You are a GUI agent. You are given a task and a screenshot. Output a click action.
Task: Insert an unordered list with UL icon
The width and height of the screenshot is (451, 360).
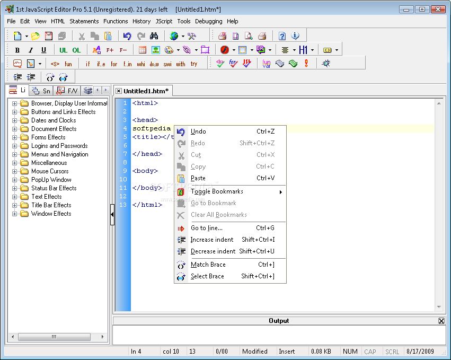63,50
